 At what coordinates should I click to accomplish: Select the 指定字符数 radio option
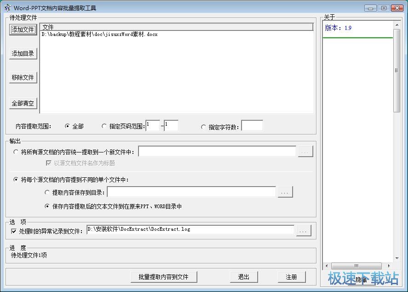tap(203, 125)
